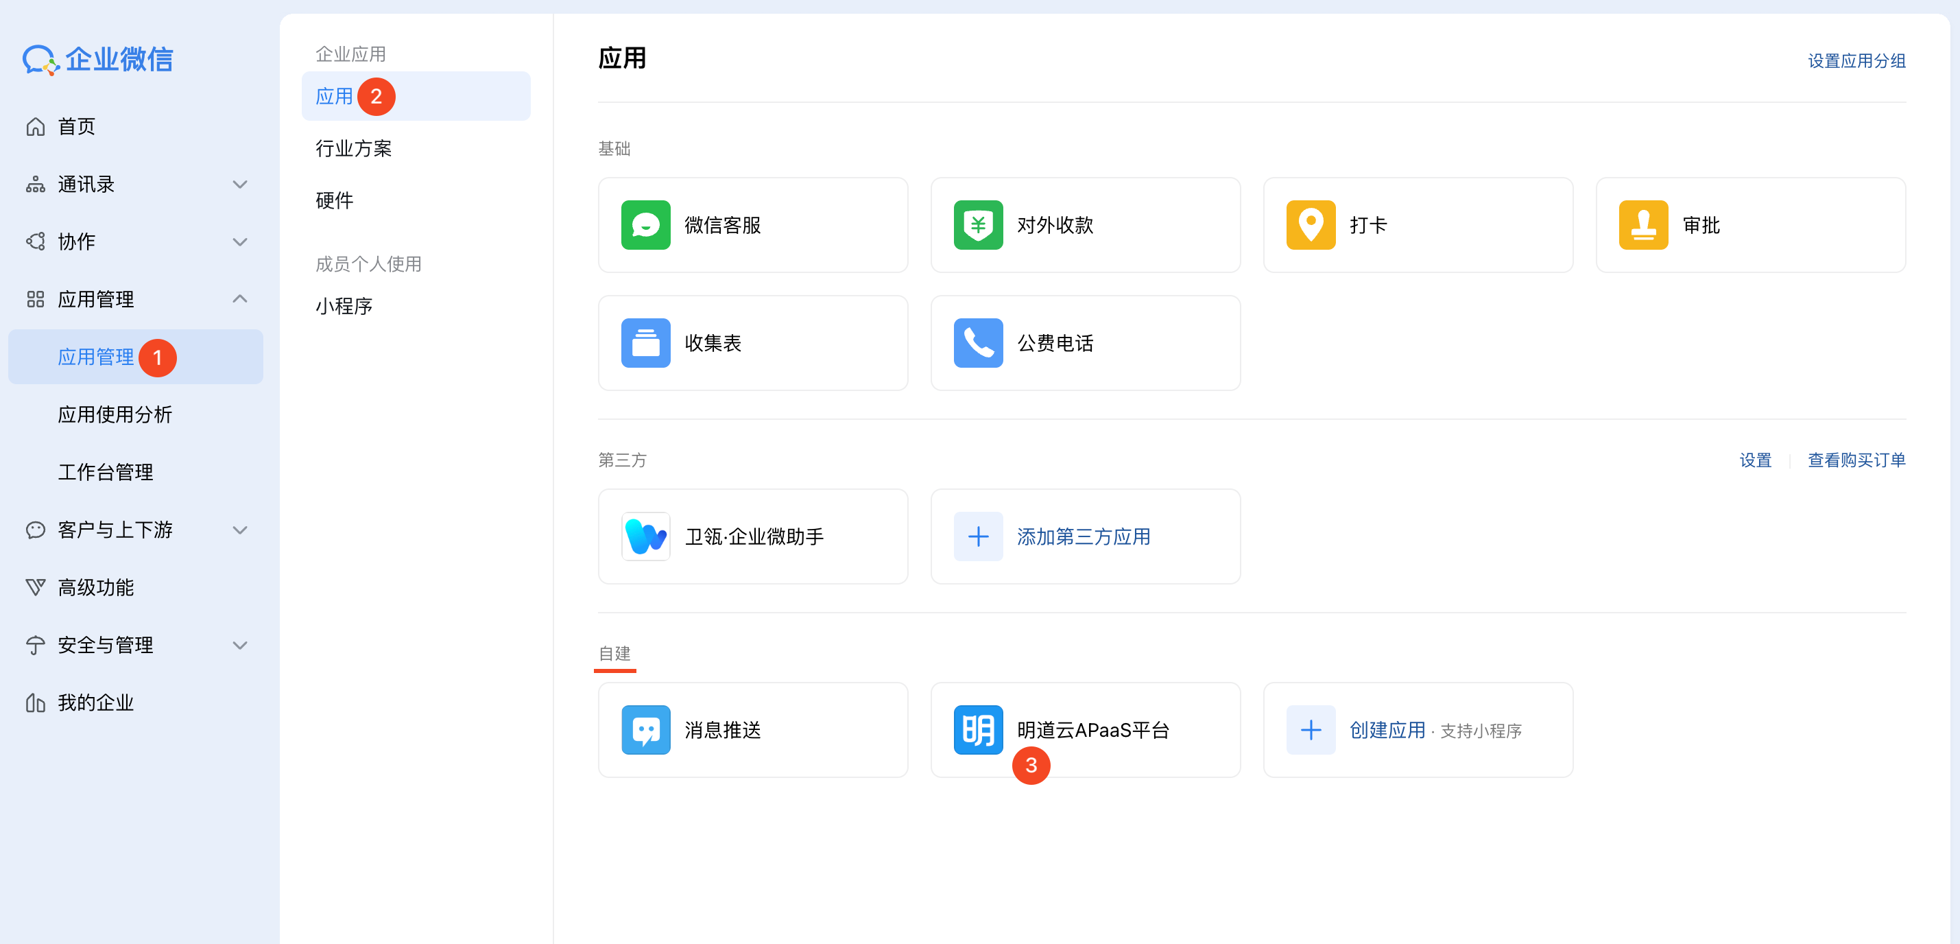Image resolution: width=1960 pixels, height=944 pixels.
Task: Click the 设置应用分组 link
Action: click(x=1856, y=61)
